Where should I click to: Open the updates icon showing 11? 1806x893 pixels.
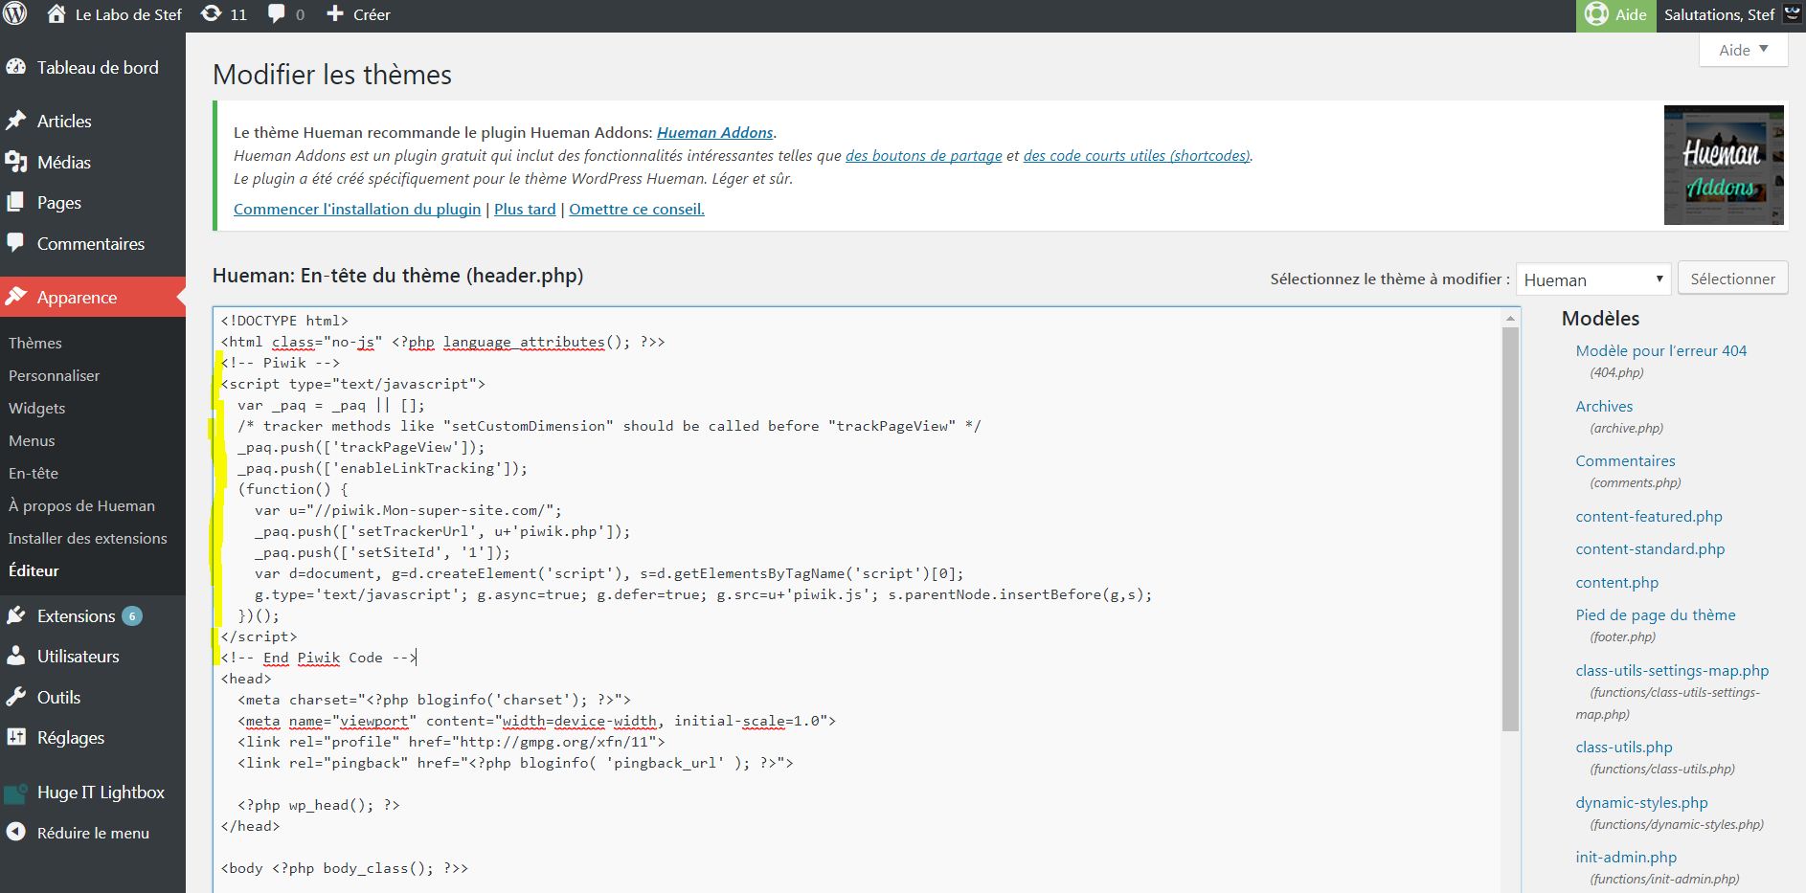211,14
